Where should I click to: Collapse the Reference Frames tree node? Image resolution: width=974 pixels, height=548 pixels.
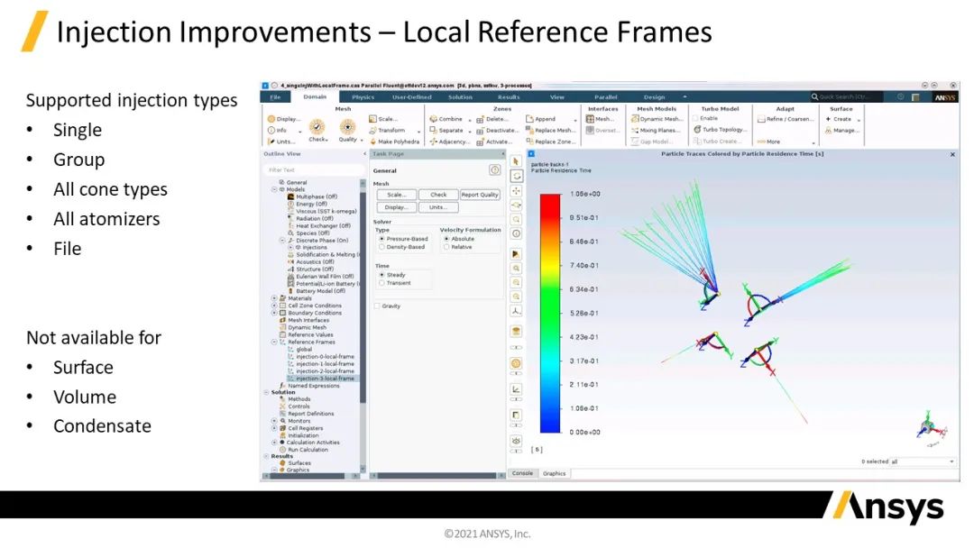[274, 342]
